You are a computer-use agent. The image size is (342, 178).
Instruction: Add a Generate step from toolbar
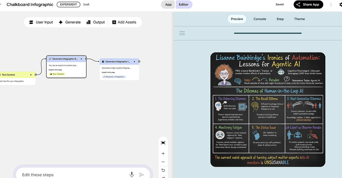(69, 22)
